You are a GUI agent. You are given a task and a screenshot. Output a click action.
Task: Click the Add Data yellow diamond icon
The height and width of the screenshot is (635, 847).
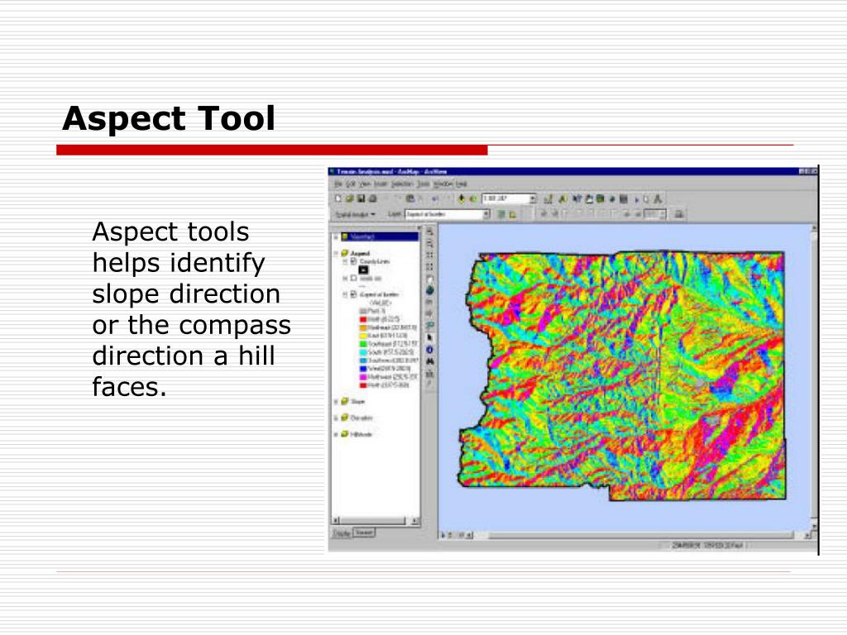coord(462,198)
